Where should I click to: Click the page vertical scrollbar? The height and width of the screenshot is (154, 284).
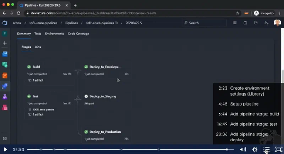coord(283,77)
